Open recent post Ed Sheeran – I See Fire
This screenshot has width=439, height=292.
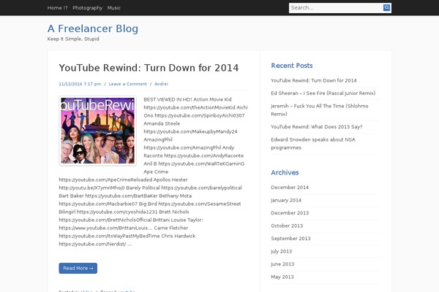(323, 93)
